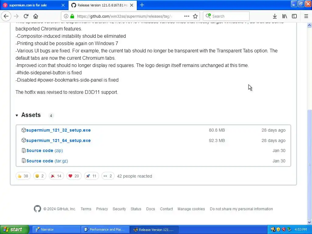Open the Docs footer link
312x234 pixels.
coord(151,209)
